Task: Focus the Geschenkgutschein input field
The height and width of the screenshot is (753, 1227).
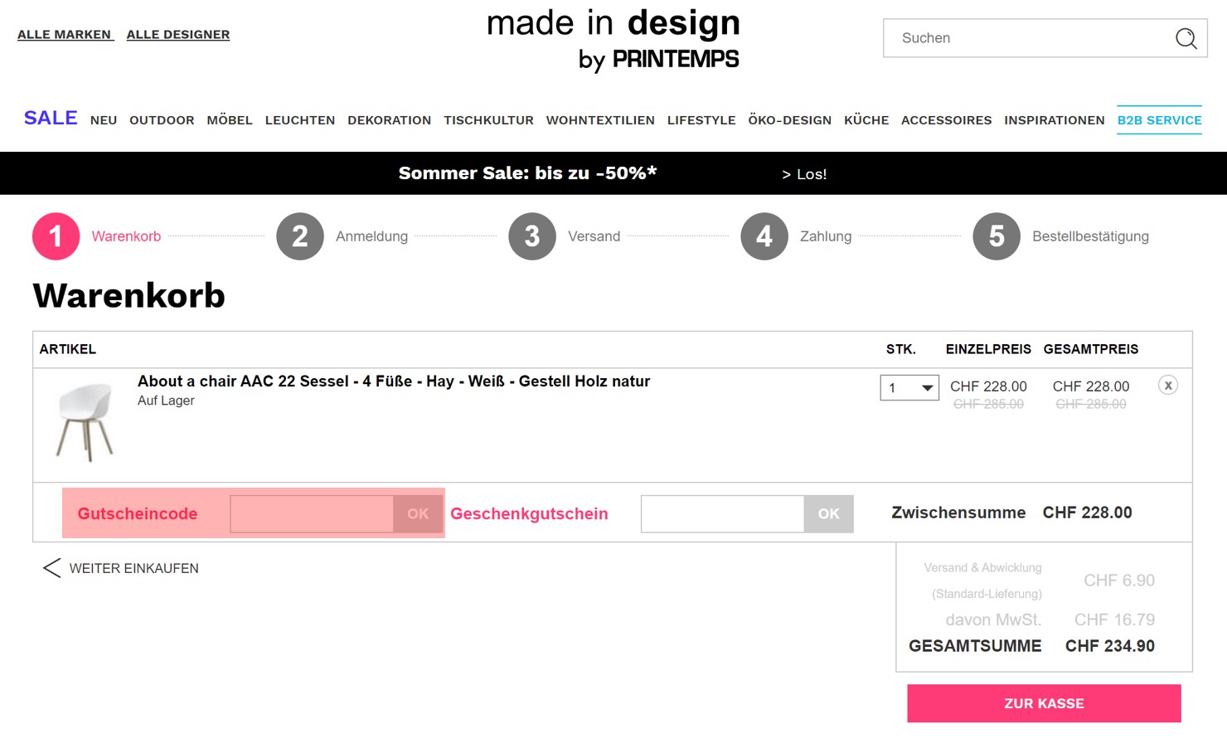Action: pos(722,514)
